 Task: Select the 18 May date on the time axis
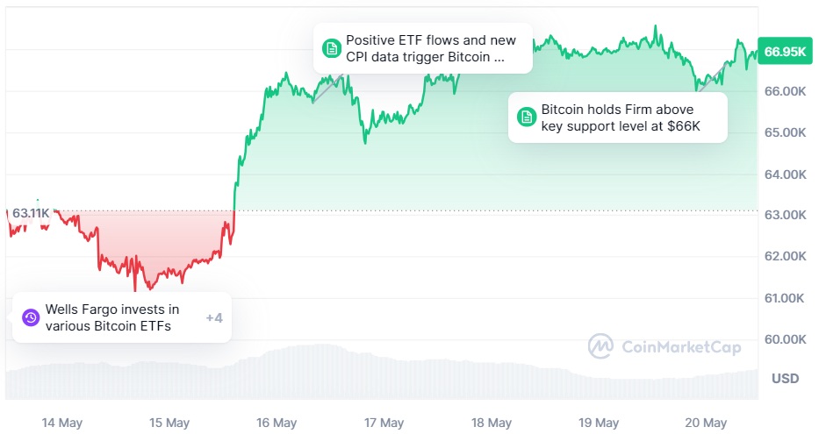492,423
